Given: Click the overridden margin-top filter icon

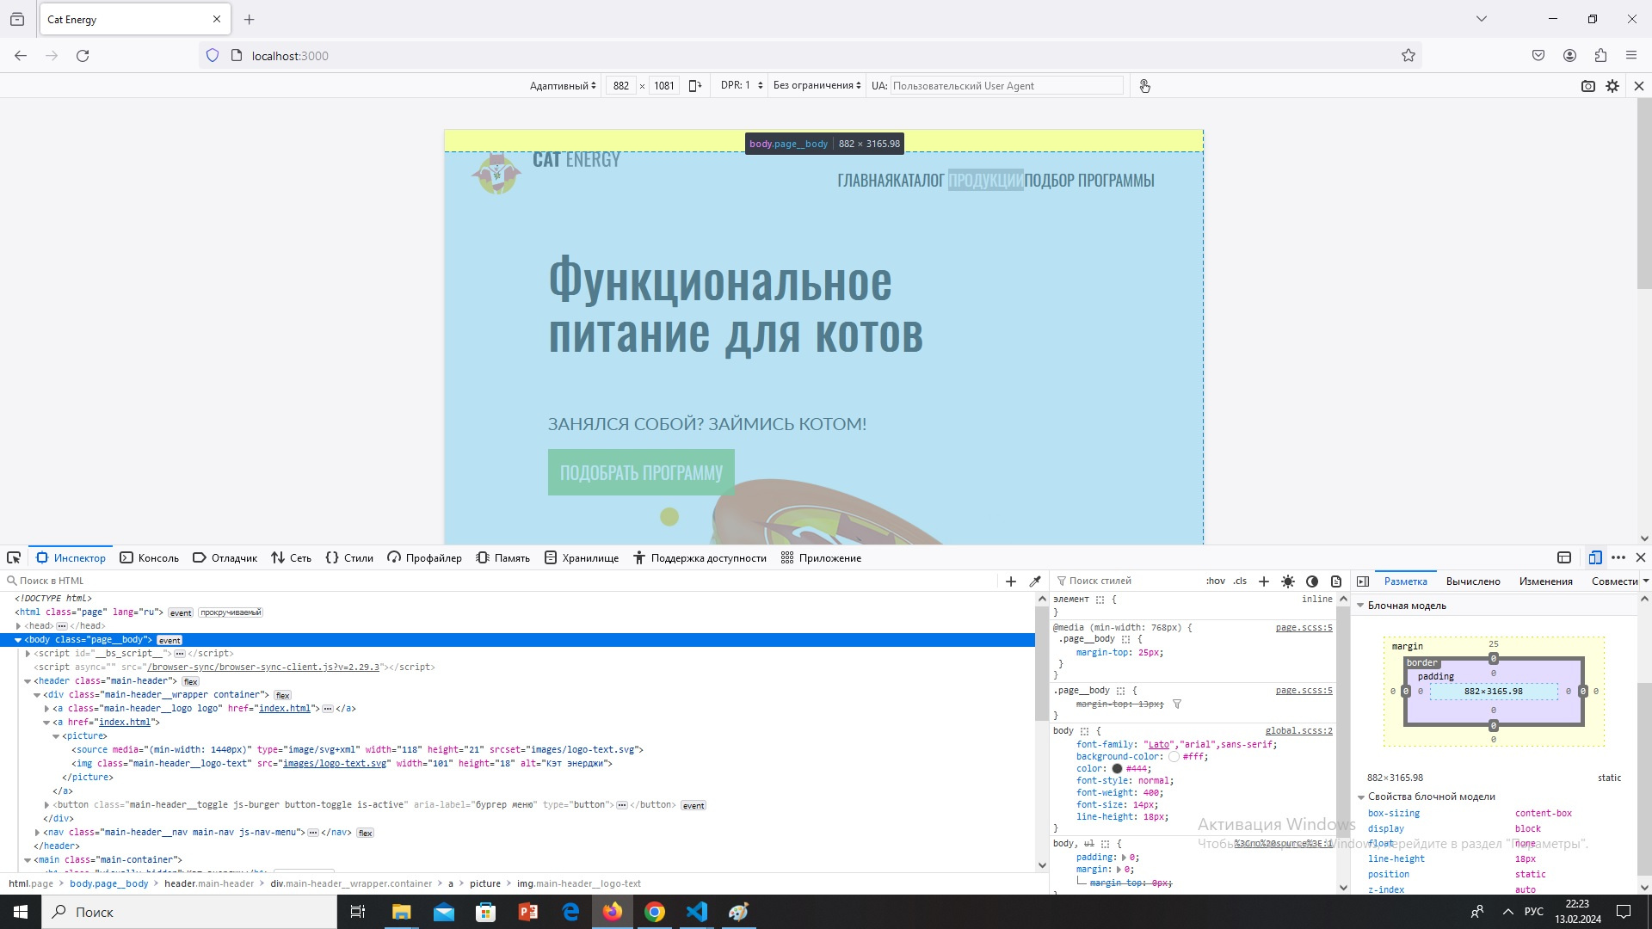Looking at the screenshot, I should (x=1176, y=704).
